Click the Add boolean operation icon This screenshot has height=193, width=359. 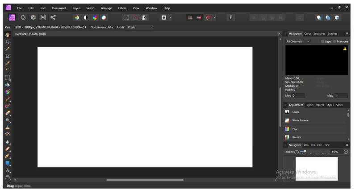(x=319, y=18)
